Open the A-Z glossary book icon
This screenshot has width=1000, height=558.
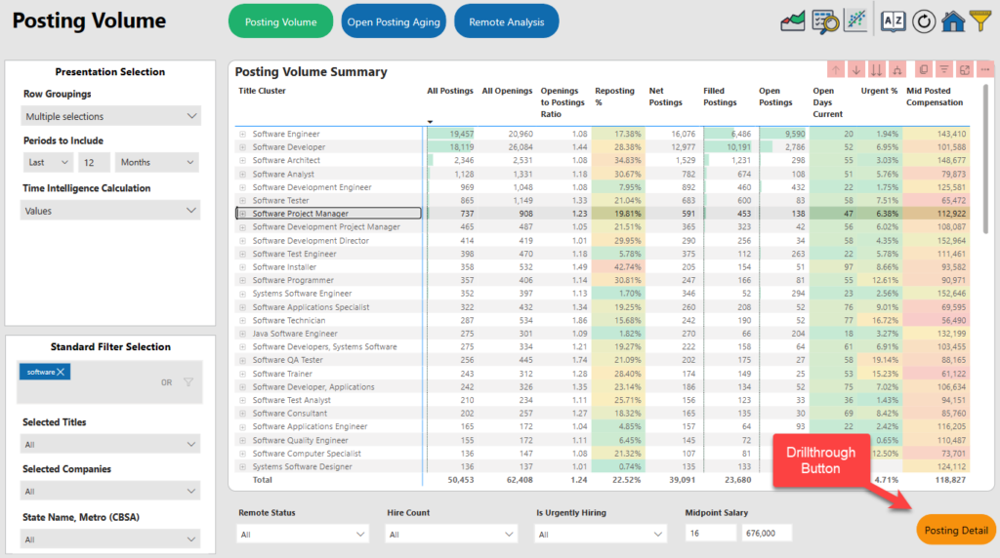click(893, 21)
